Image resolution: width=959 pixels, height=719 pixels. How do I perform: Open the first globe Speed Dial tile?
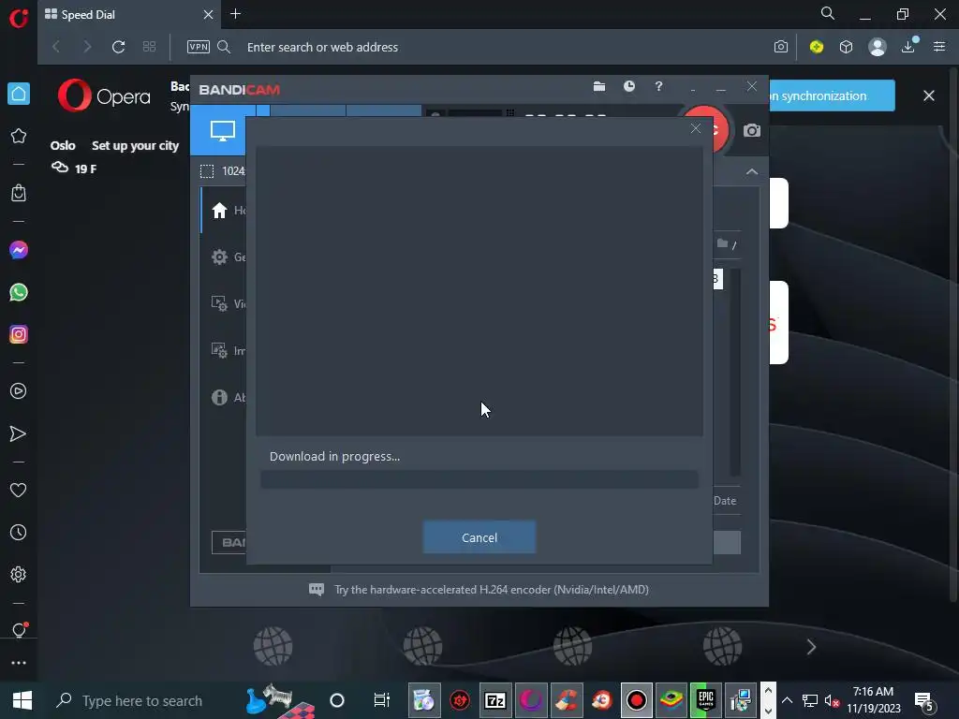273,646
